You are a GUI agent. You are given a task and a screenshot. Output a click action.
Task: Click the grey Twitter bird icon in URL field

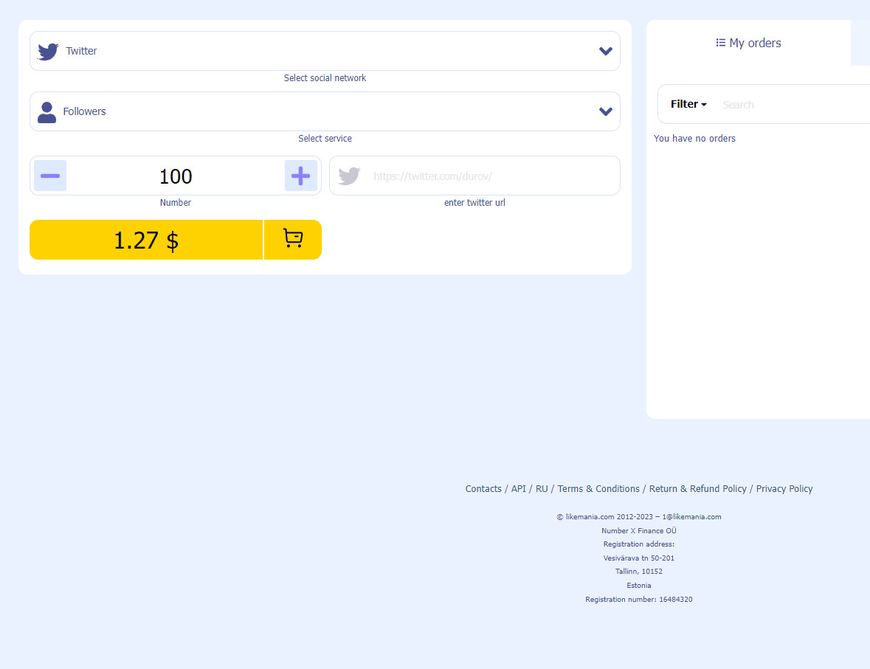pyautogui.click(x=350, y=176)
